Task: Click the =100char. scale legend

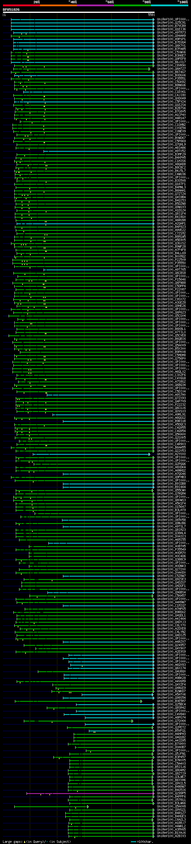Action: coord(142,842)
